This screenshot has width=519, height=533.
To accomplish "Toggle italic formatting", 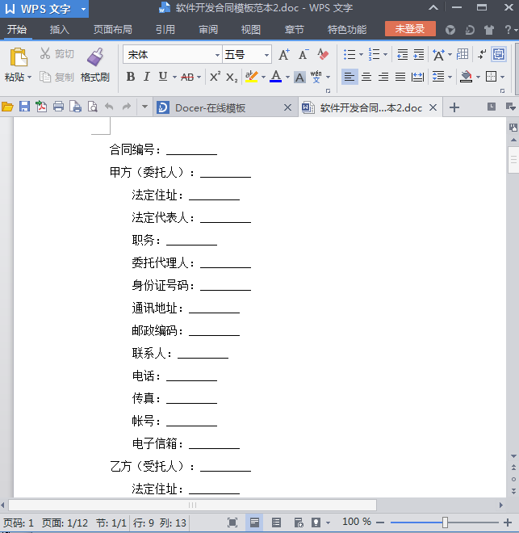I will pyautogui.click(x=146, y=77).
